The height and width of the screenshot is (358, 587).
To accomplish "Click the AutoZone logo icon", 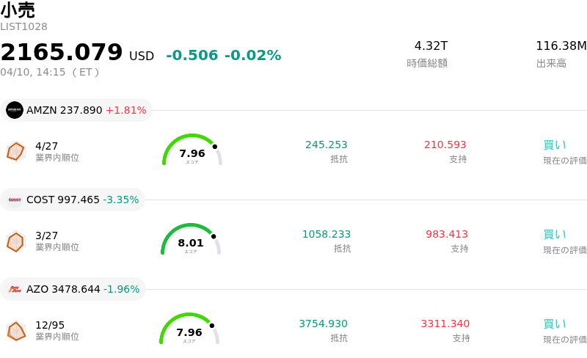I will click(15, 289).
